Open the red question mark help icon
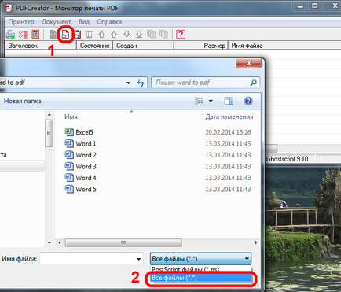341x292 pixels. (181, 34)
